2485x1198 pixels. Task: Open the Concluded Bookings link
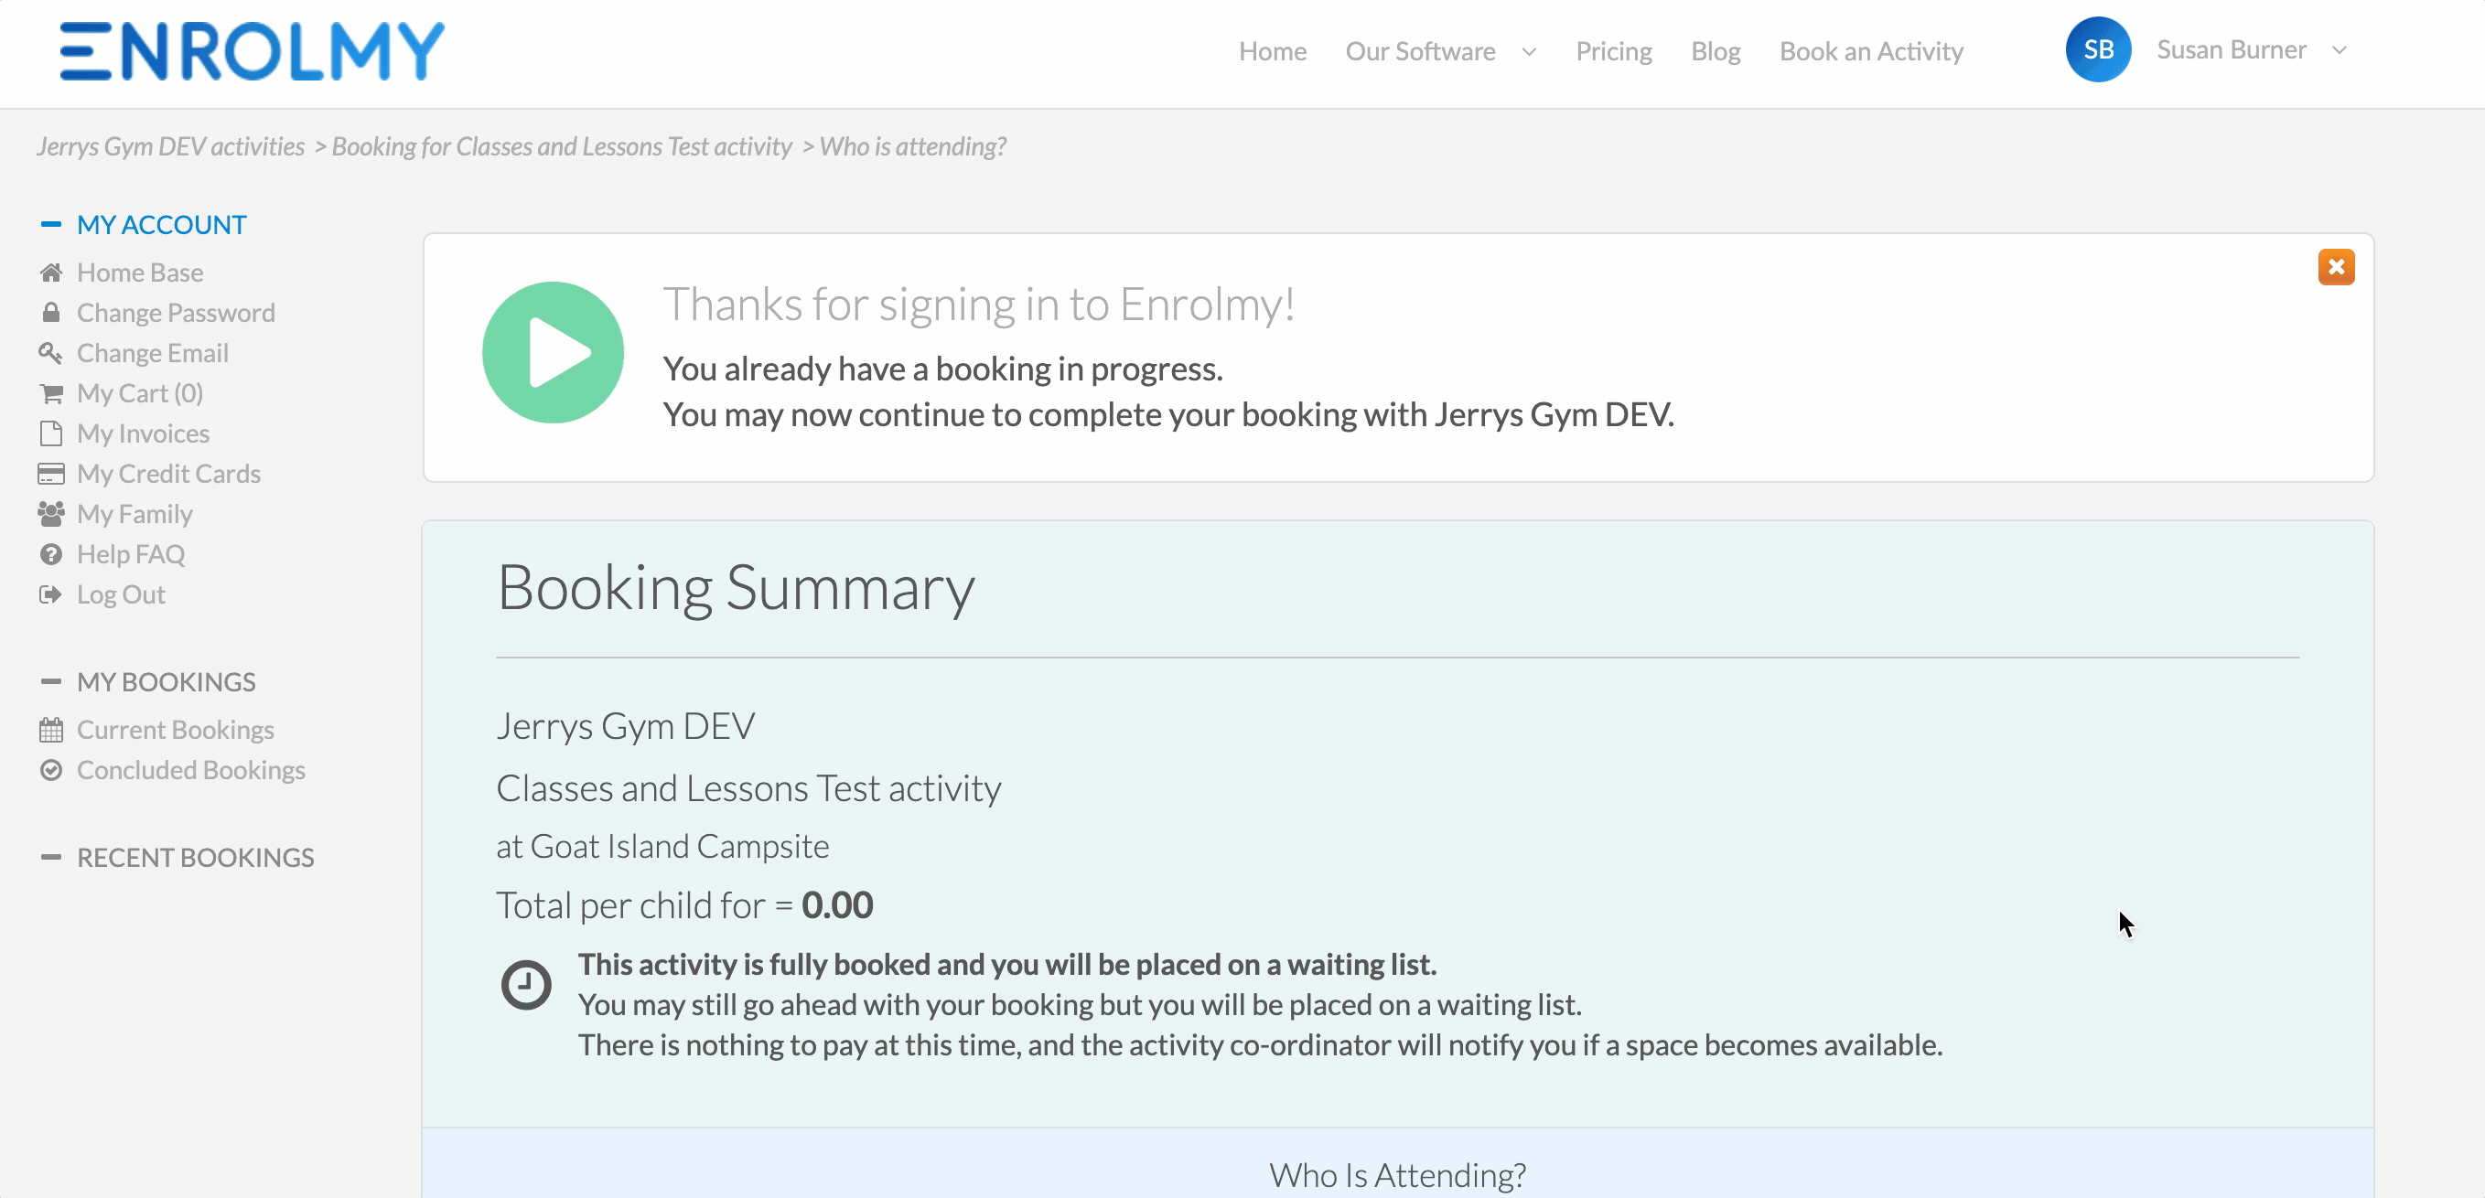pyautogui.click(x=191, y=770)
